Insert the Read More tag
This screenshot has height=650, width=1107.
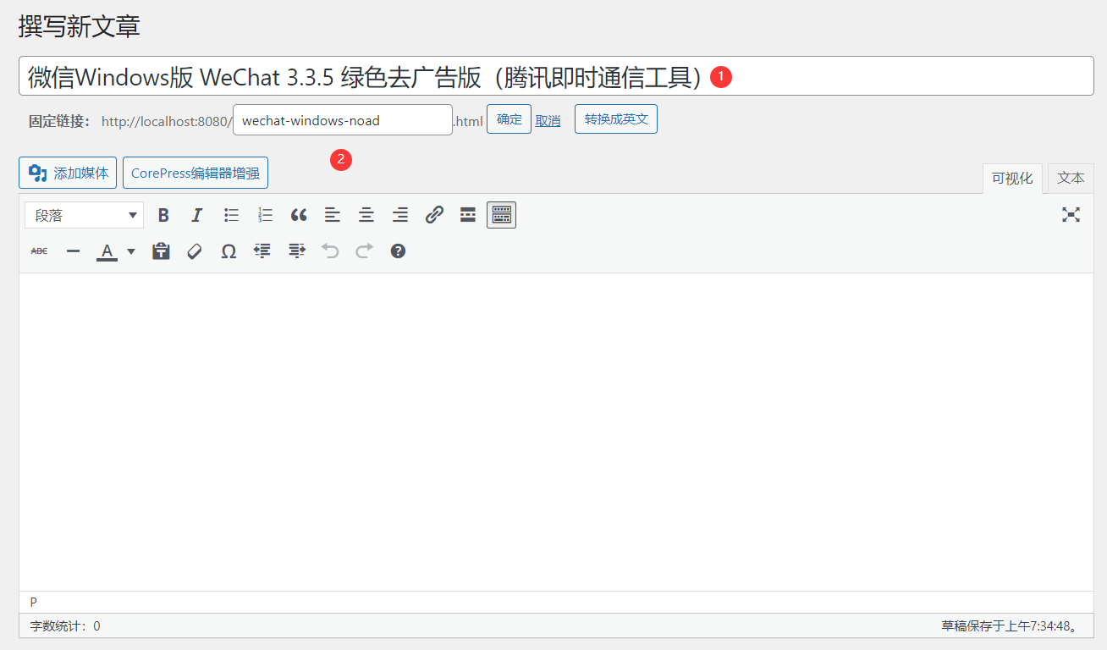(468, 215)
